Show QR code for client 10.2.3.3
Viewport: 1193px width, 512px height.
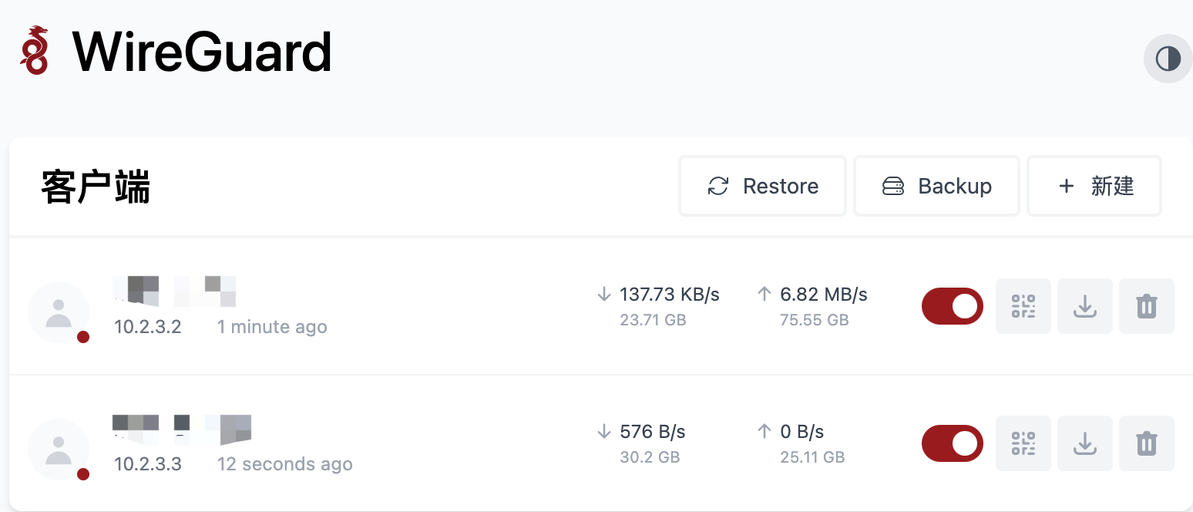click(x=1023, y=443)
